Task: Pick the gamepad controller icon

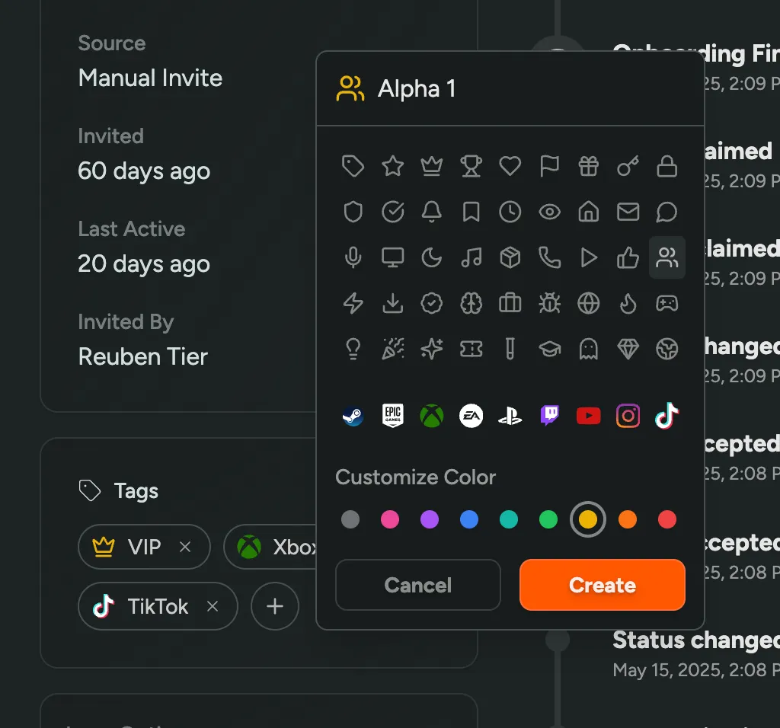Action: (667, 303)
